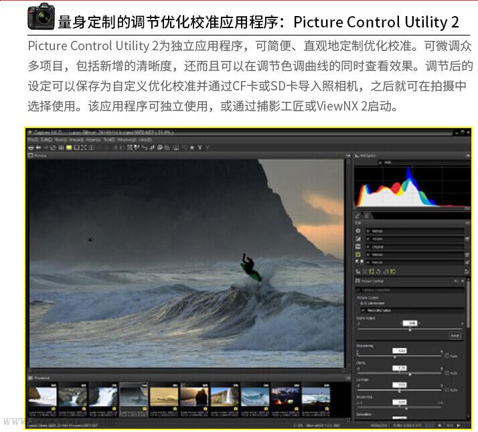
Task: Switch to the pencil edit tab
Action: pos(357,216)
